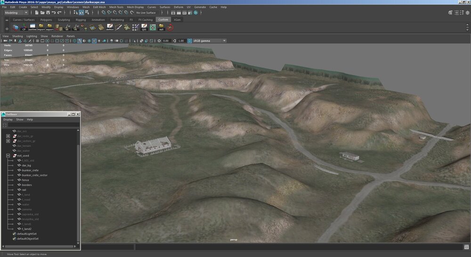Run the 'delhist' shelf script icon

pos(110,28)
